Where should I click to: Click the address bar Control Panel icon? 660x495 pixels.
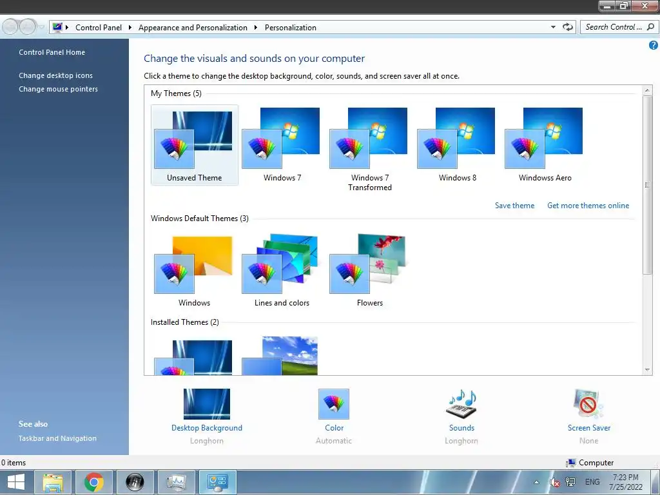57,27
